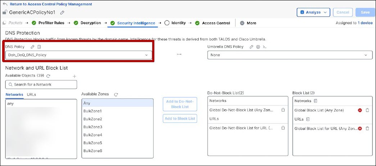The height and width of the screenshot is (166, 376).
Task: Click the green check beside Prefilter Rules
Action: point(34,23)
